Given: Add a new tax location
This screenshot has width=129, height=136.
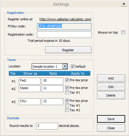Looking at the screenshot, I should 111,78.
